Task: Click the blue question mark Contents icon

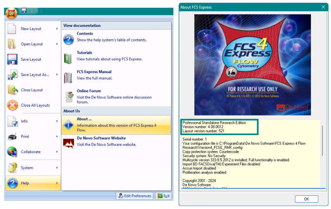Action: (x=68, y=39)
